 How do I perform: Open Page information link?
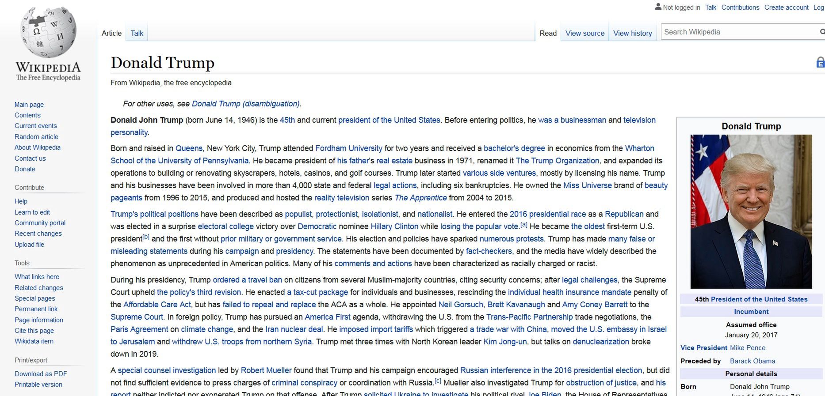[39, 320]
